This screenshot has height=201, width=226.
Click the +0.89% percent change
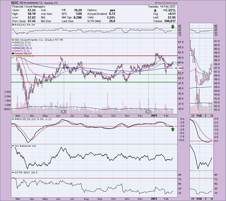[169, 10]
